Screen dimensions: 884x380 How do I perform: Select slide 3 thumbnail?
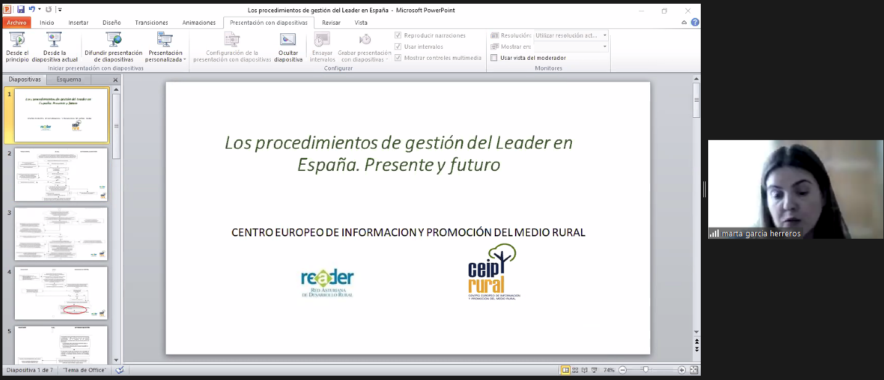point(61,233)
